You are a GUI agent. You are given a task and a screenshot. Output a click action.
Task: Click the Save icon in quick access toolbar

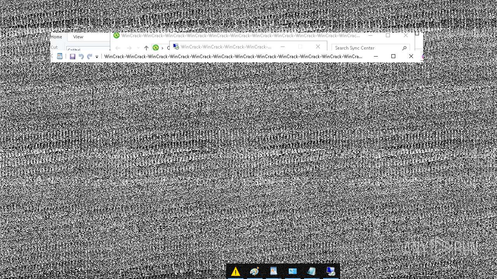[73, 57]
